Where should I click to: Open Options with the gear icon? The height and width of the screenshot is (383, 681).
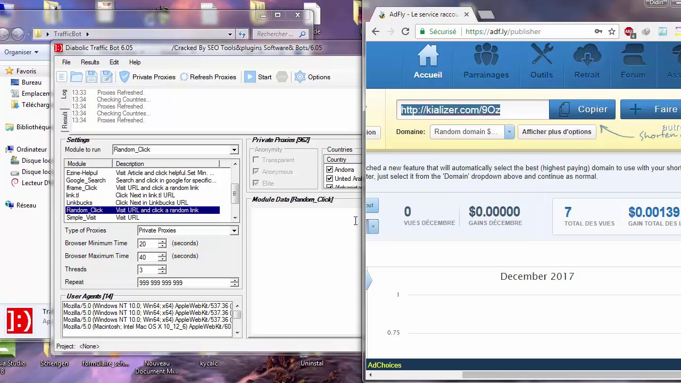tap(312, 77)
